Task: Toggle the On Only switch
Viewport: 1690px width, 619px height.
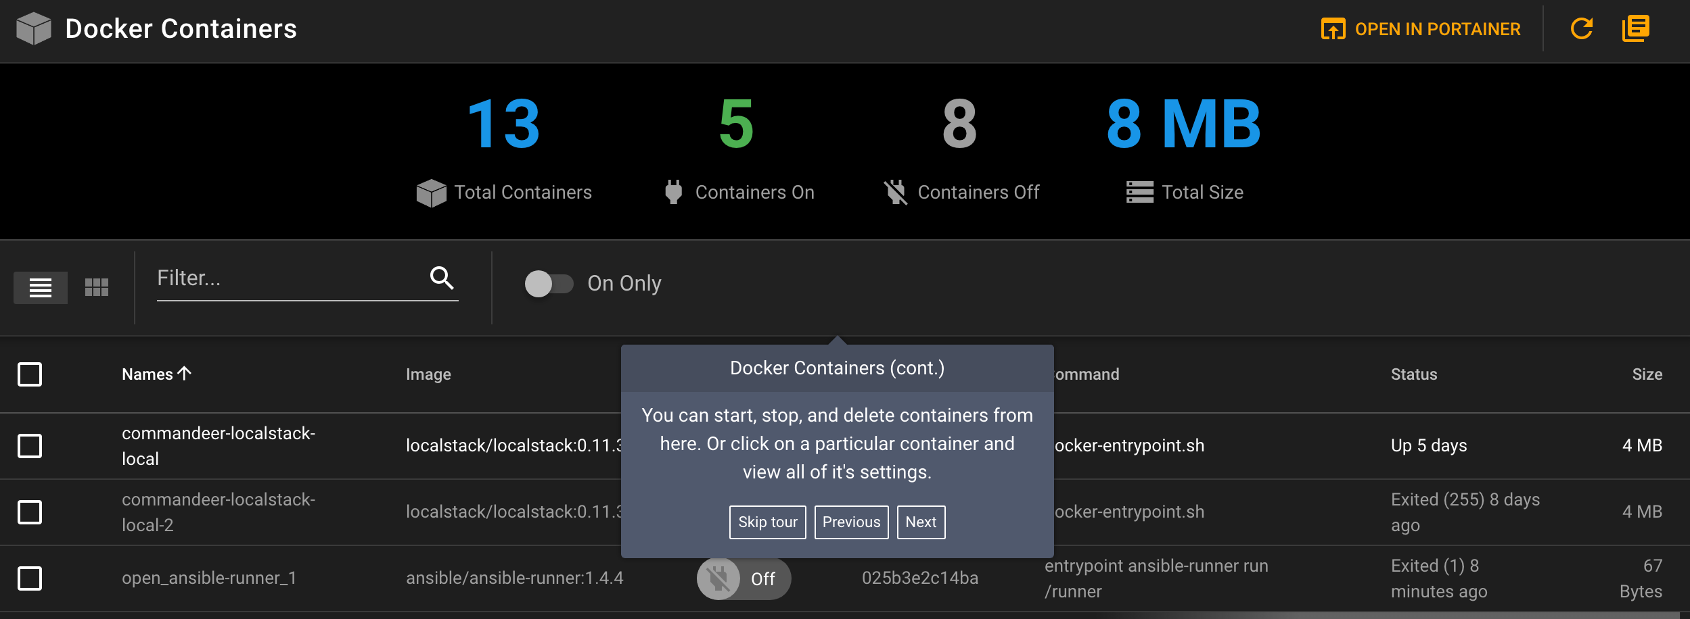Action: 549,283
